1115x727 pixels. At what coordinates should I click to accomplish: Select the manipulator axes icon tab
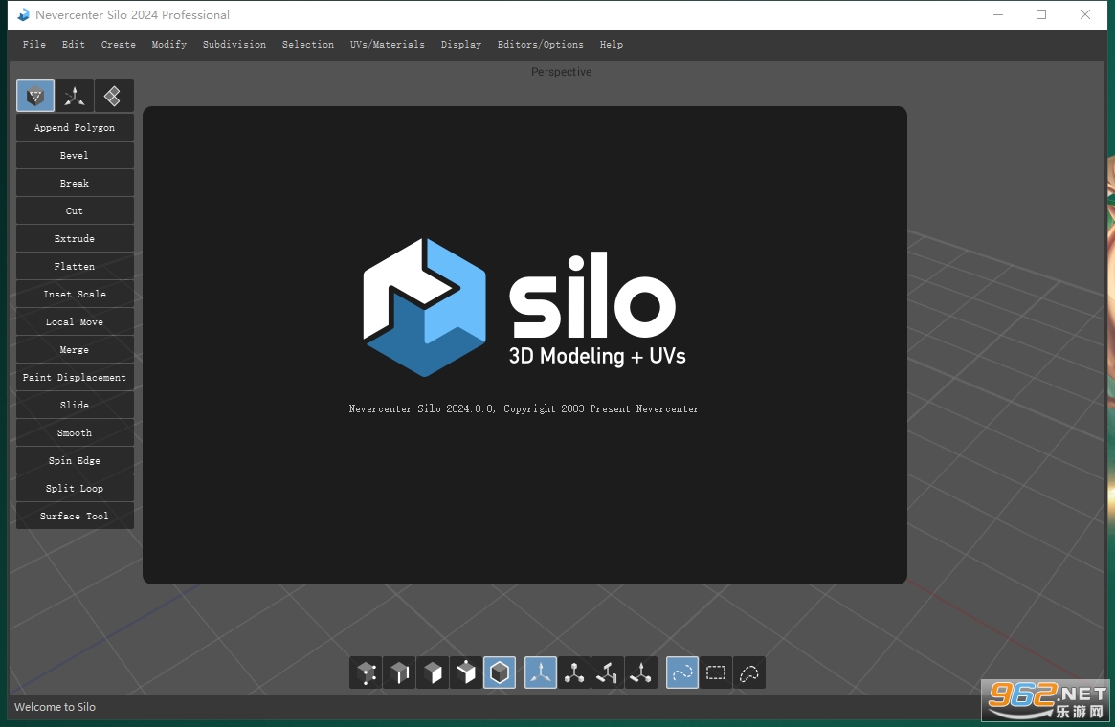click(x=75, y=96)
